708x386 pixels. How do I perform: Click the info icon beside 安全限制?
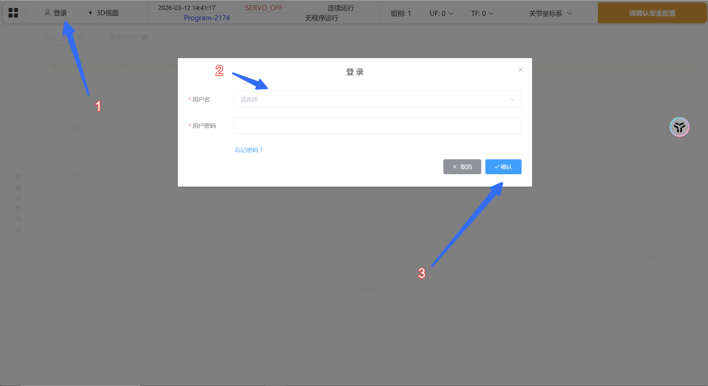(x=144, y=37)
